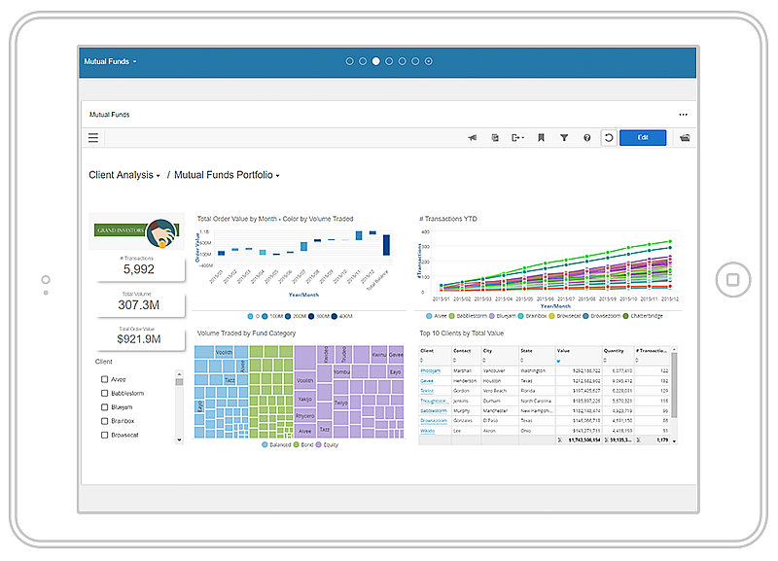Click the copy page icon

point(495,137)
